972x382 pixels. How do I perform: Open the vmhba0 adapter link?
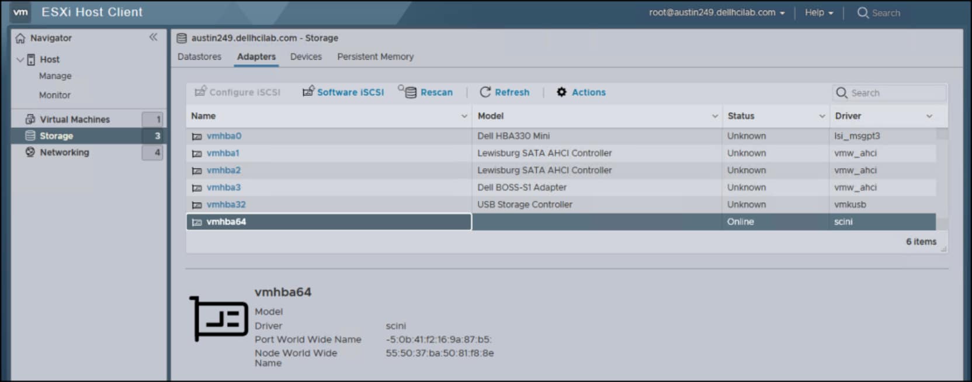(x=224, y=136)
